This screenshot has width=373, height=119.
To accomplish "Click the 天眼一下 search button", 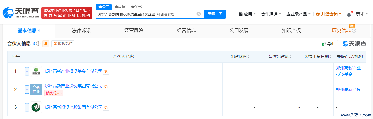I will pyautogui.click(x=215, y=14).
